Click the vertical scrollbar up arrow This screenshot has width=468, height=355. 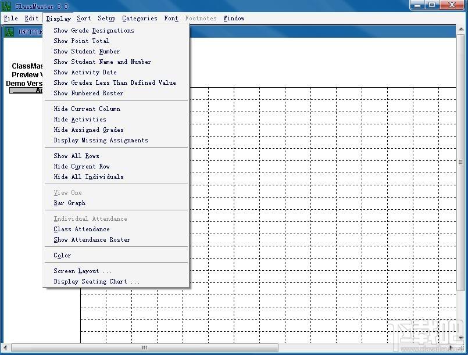point(460,29)
